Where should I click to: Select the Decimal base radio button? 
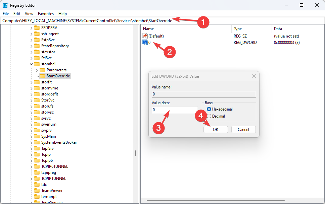(x=209, y=116)
